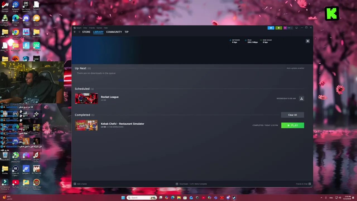Go forward with Steam forward arrow
The image size is (357, 201).
(x=79, y=32)
